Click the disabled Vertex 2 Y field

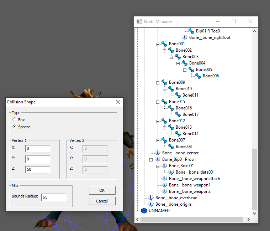(95, 159)
